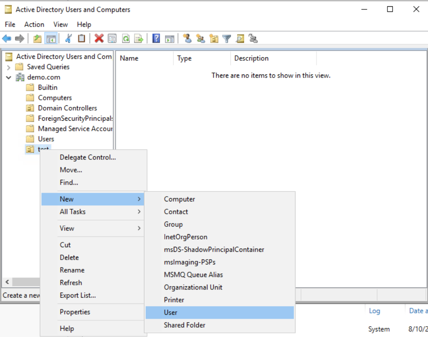
Task: Create a new Group object
Action: click(x=220, y=224)
